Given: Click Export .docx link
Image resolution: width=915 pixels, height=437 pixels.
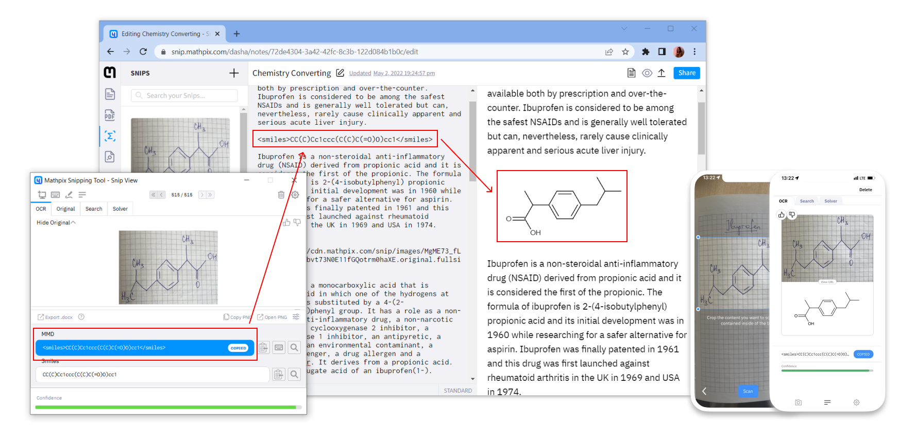Looking at the screenshot, I should click(55, 317).
